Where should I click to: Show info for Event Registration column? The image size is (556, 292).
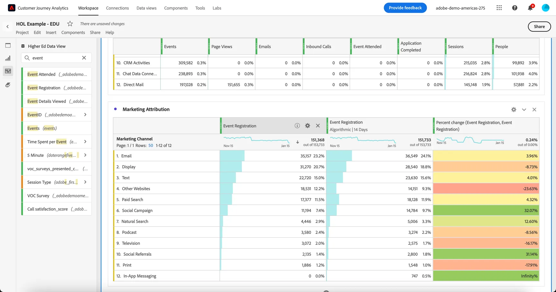(297, 126)
